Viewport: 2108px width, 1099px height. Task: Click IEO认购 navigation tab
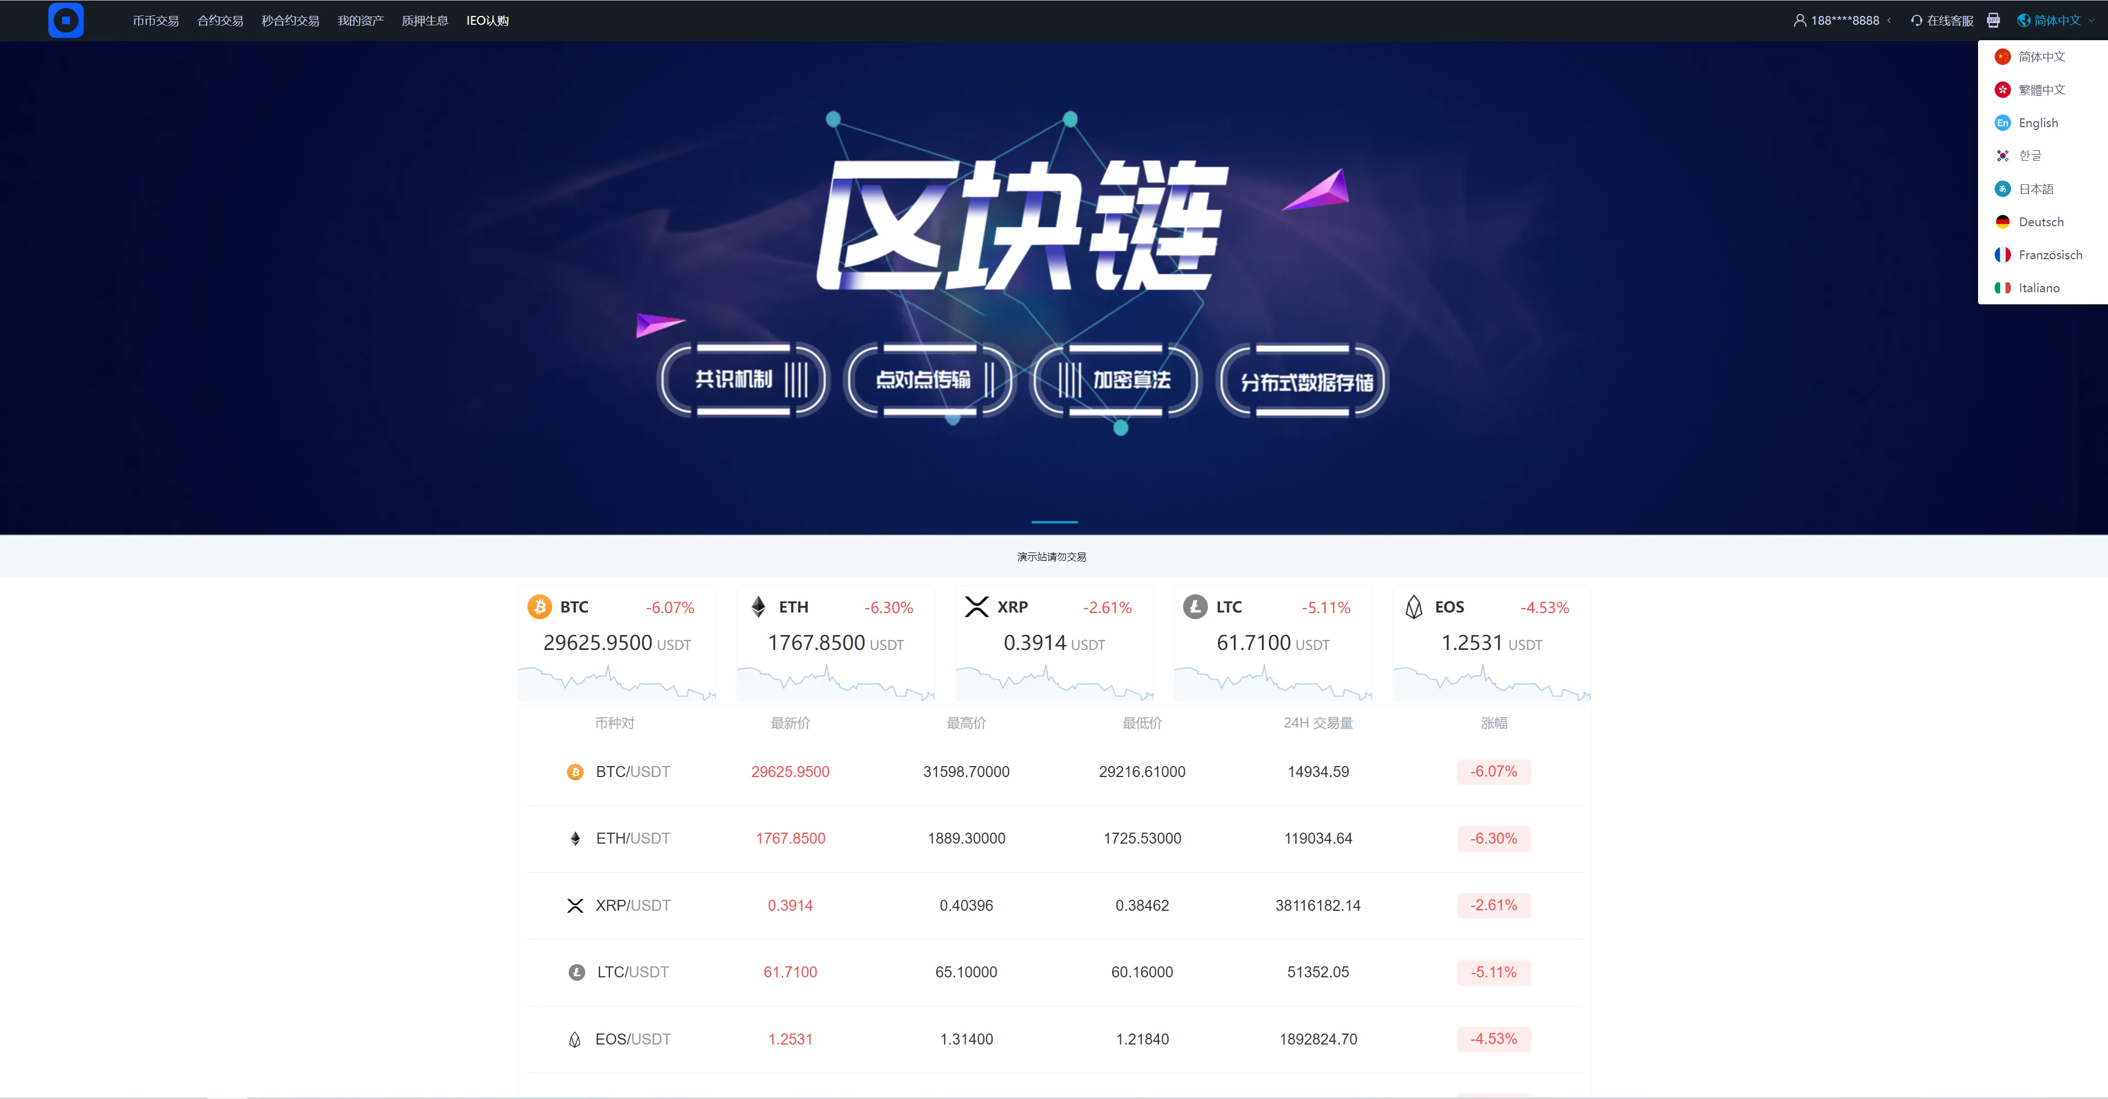pyautogui.click(x=488, y=19)
